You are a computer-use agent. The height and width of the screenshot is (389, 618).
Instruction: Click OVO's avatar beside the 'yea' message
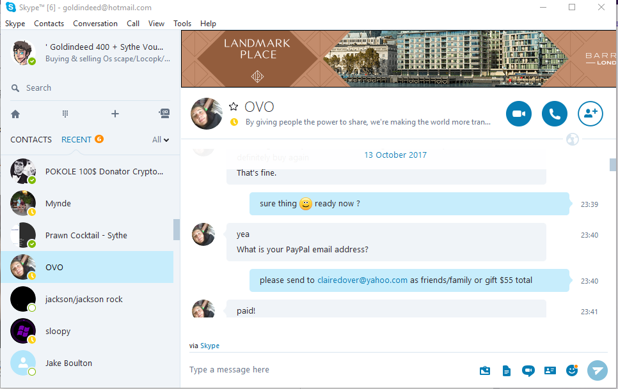pyautogui.click(x=203, y=234)
